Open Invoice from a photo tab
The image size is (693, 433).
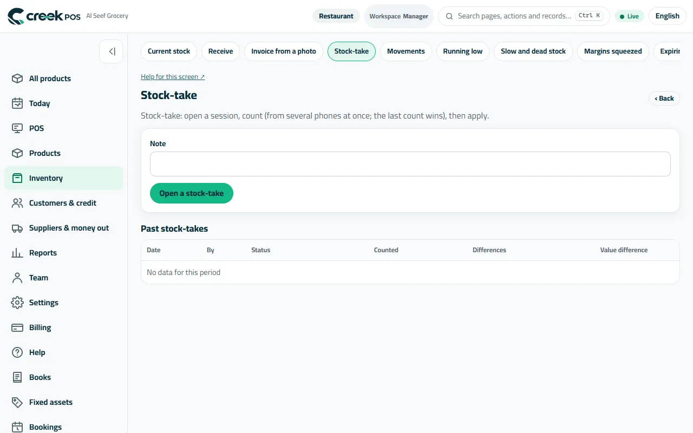[x=284, y=51]
